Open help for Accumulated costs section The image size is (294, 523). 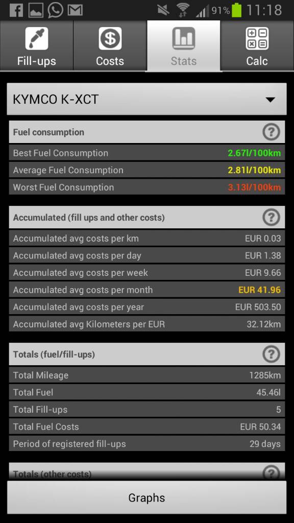(x=271, y=218)
